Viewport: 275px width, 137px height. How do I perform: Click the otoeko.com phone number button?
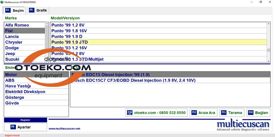[x=157, y=113]
